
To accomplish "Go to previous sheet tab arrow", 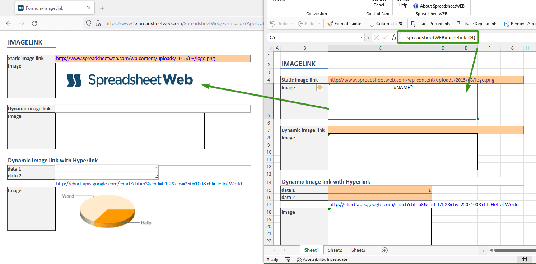I will coord(275,250).
